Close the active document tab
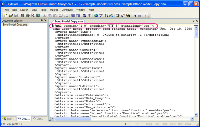 [x=197, y=21]
